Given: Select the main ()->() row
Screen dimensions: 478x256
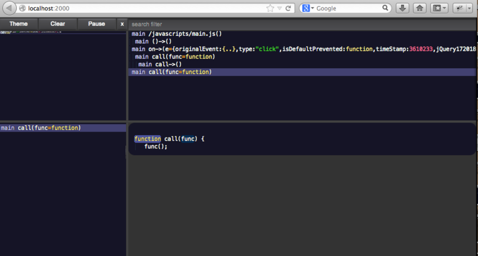Looking at the screenshot, I should tap(302, 41).
